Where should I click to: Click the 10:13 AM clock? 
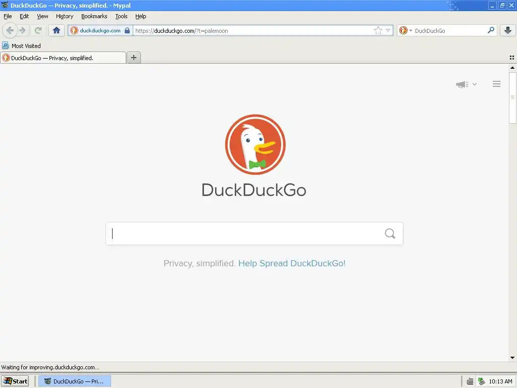(x=500, y=381)
